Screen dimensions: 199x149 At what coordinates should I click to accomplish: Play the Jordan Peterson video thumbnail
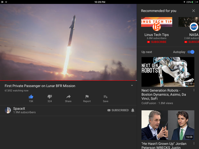[168, 125]
